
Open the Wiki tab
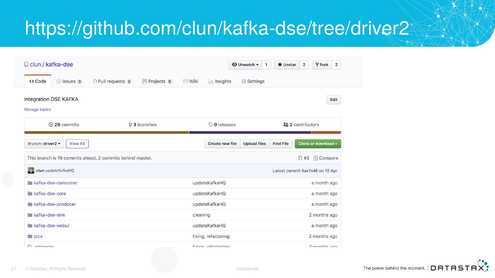(191, 81)
